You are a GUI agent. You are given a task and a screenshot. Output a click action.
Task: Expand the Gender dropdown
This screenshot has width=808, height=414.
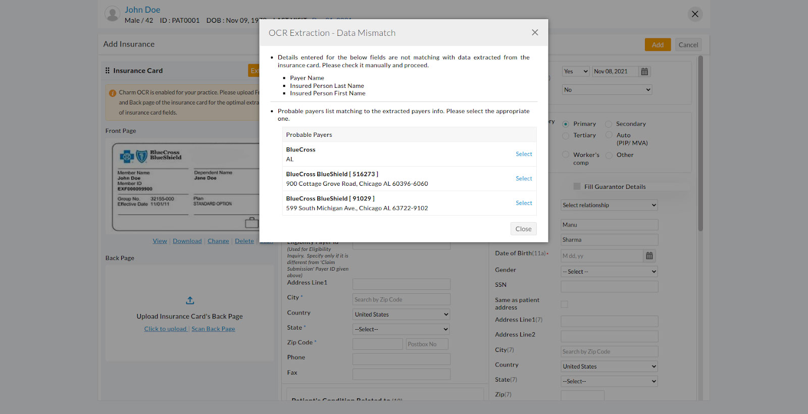609,272
